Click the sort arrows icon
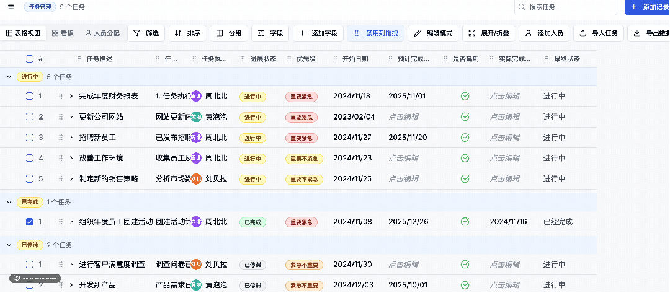 (178, 33)
